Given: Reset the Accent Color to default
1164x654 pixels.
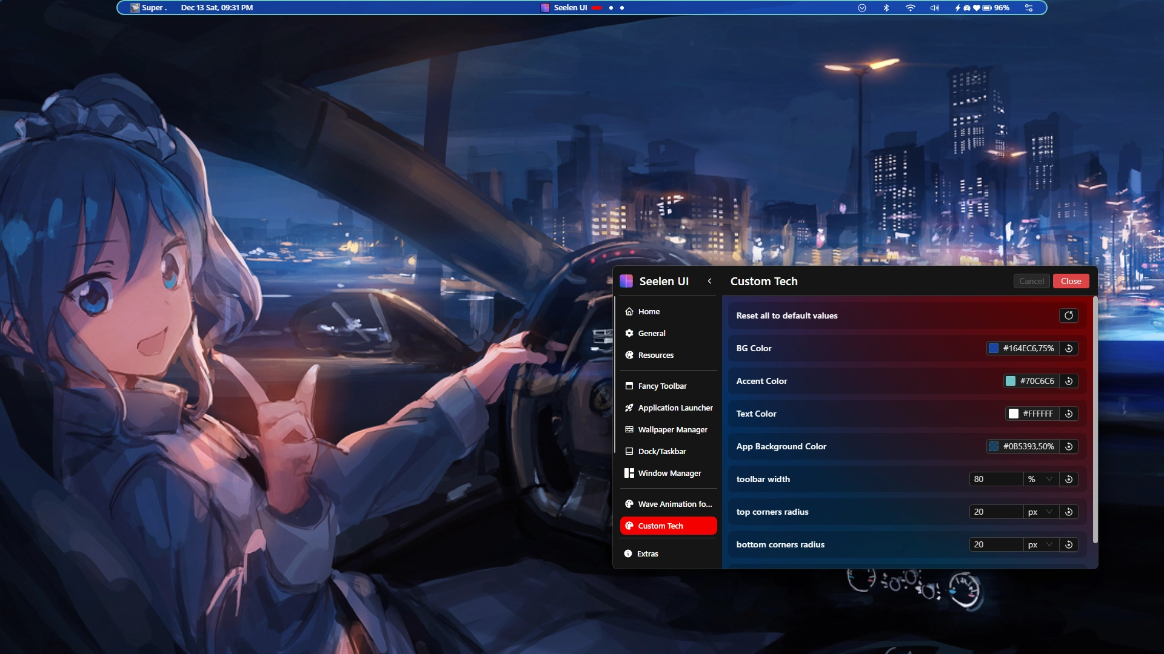Looking at the screenshot, I should [x=1069, y=381].
